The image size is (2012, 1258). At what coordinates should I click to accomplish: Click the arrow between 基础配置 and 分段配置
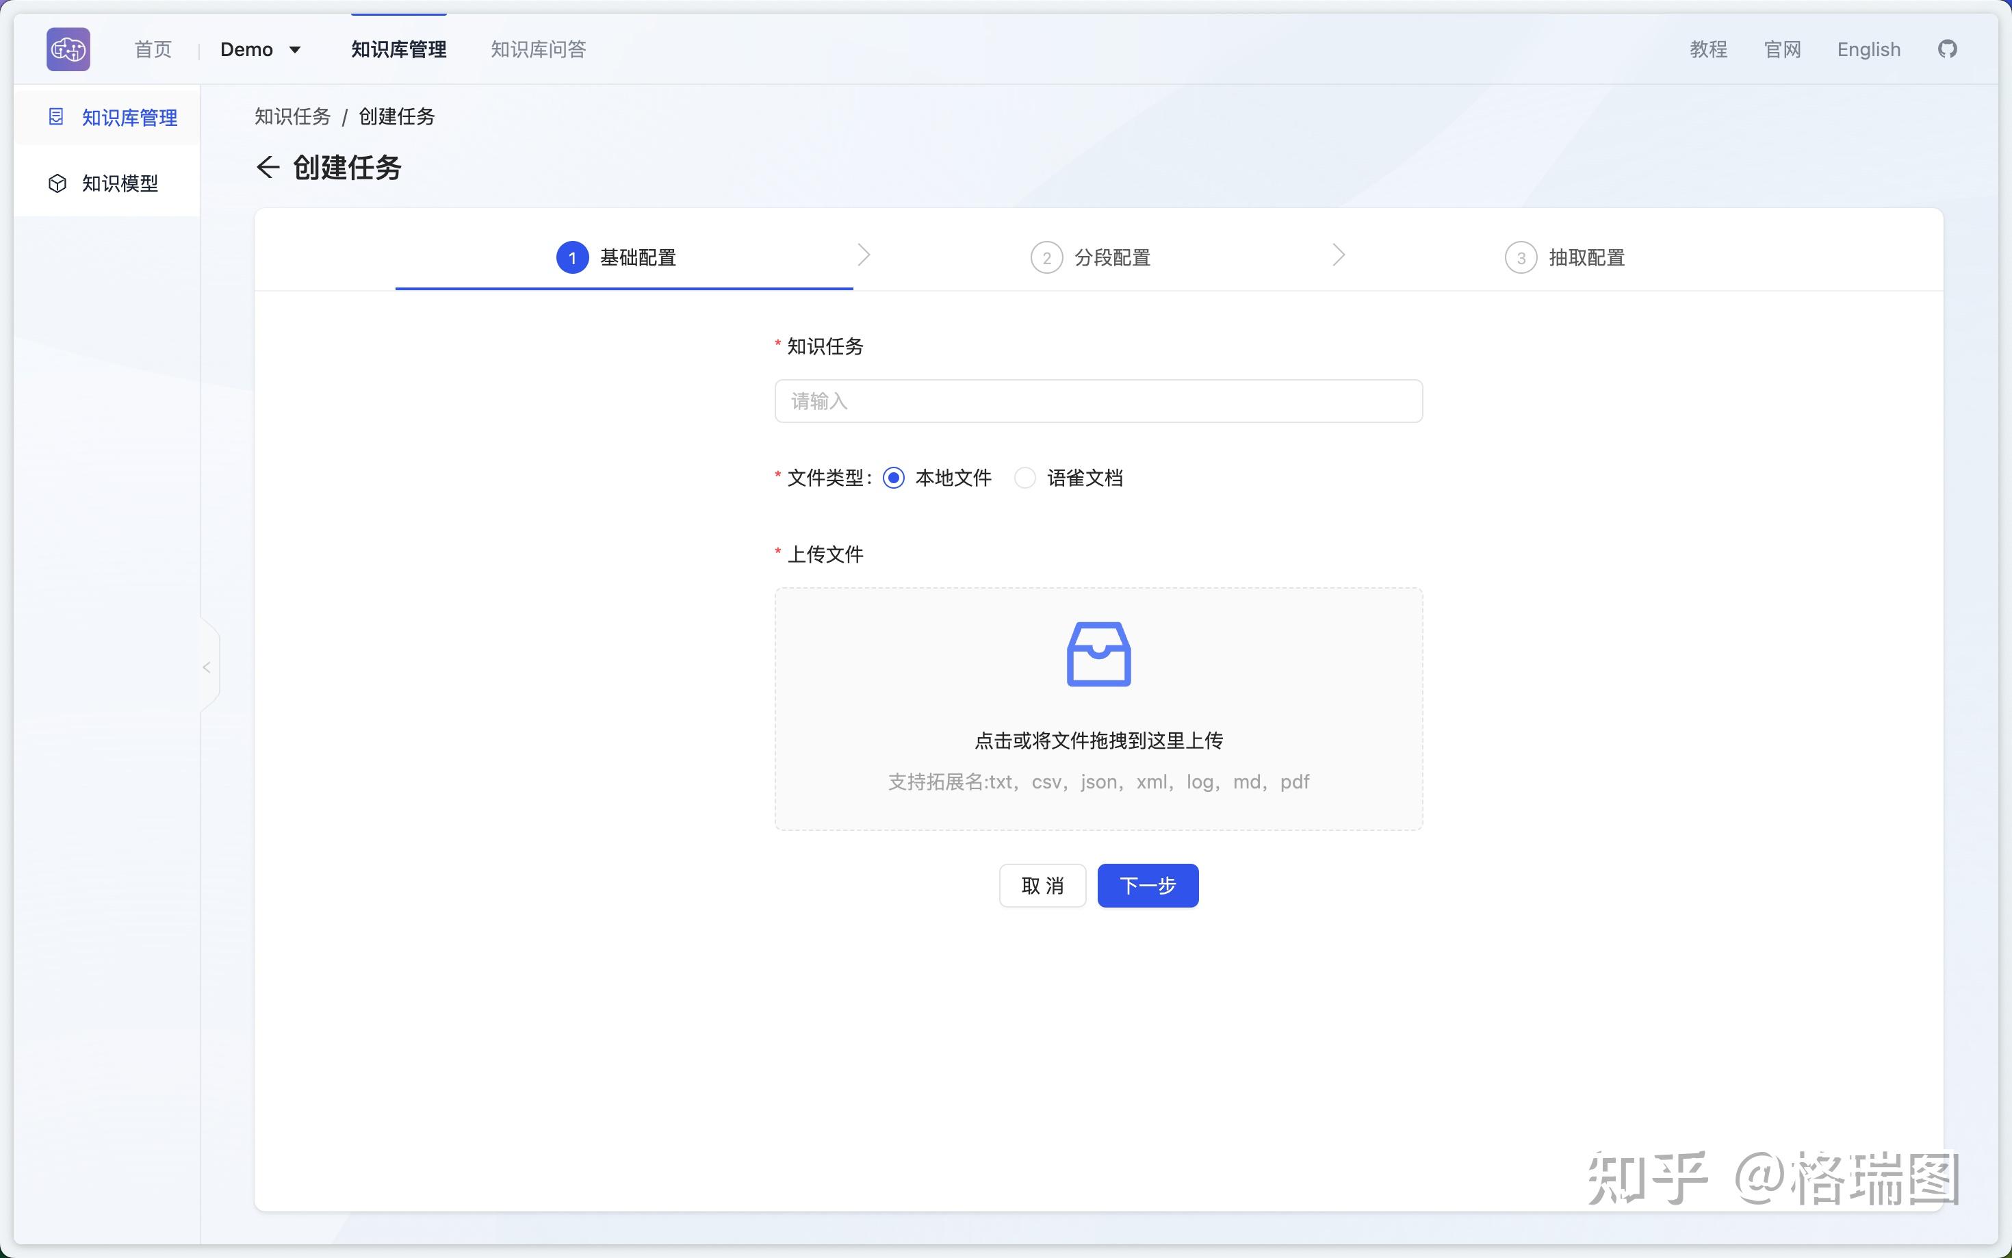coord(864,255)
